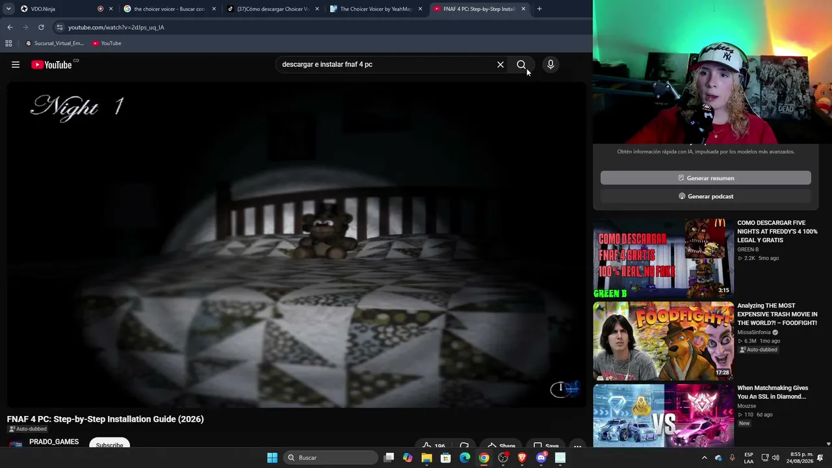Clear the YouTube search text

[500, 64]
